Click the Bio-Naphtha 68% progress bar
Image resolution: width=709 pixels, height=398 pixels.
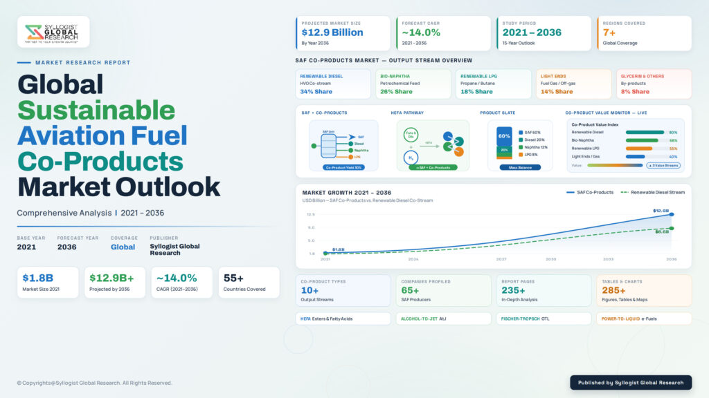(642, 140)
